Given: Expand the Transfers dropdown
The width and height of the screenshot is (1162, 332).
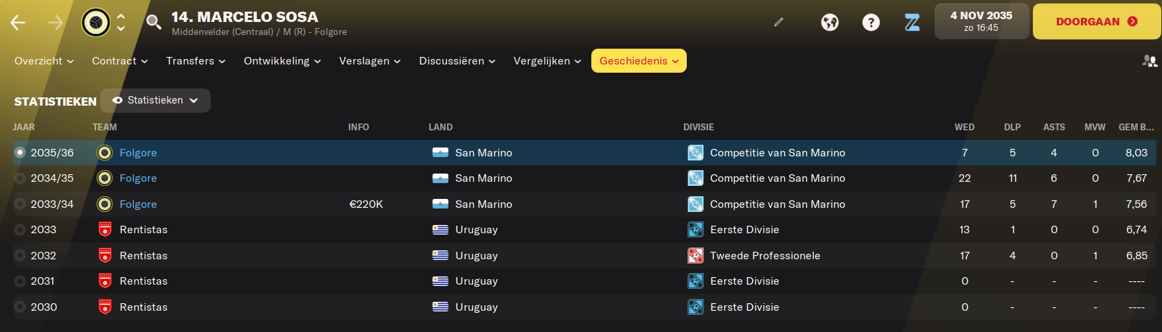Looking at the screenshot, I should [x=196, y=61].
